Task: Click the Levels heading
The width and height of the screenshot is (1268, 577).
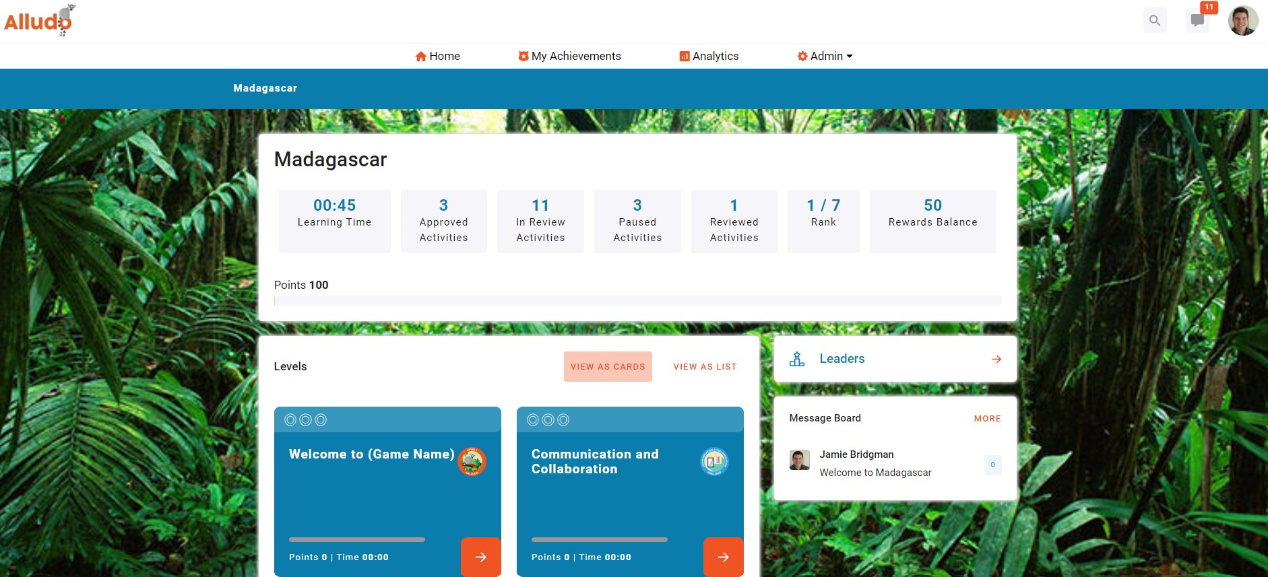Action: [290, 366]
